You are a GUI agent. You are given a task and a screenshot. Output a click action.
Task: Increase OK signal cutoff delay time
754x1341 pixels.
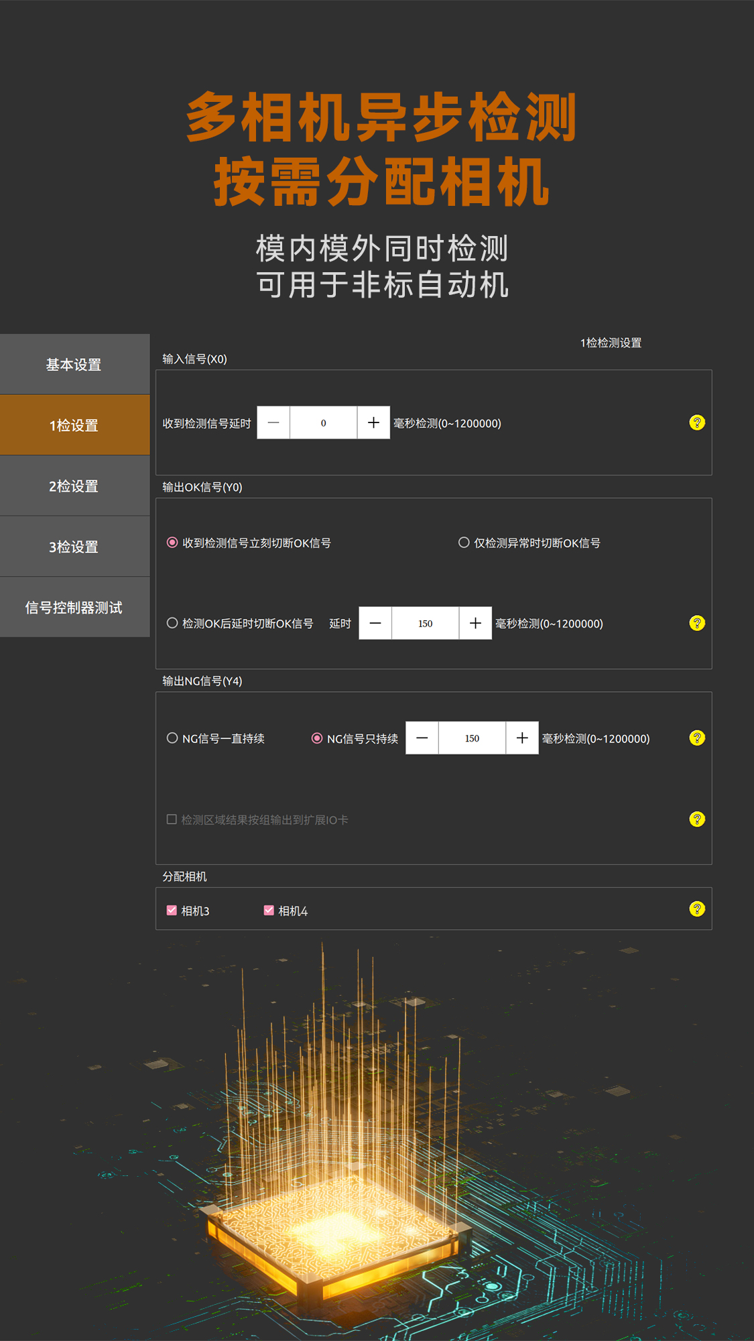(x=475, y=623)
